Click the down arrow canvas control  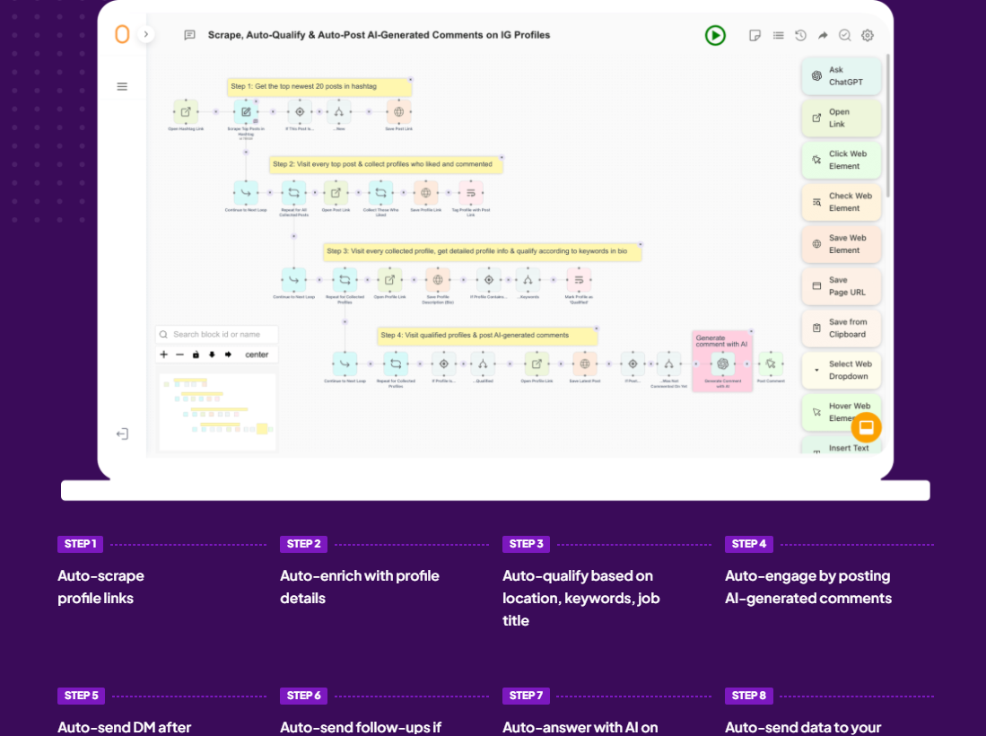point(212,355)
